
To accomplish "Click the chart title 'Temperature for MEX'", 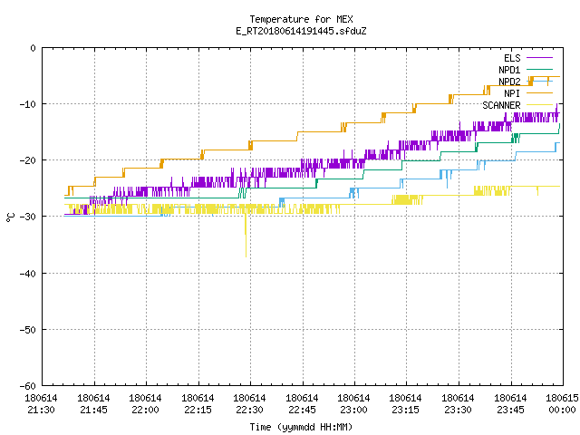I will point(301,19).
